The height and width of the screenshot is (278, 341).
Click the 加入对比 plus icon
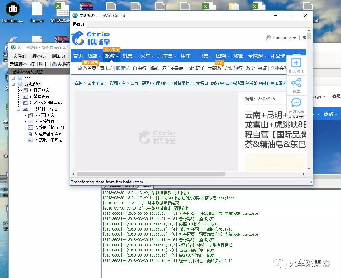(296, 63)
